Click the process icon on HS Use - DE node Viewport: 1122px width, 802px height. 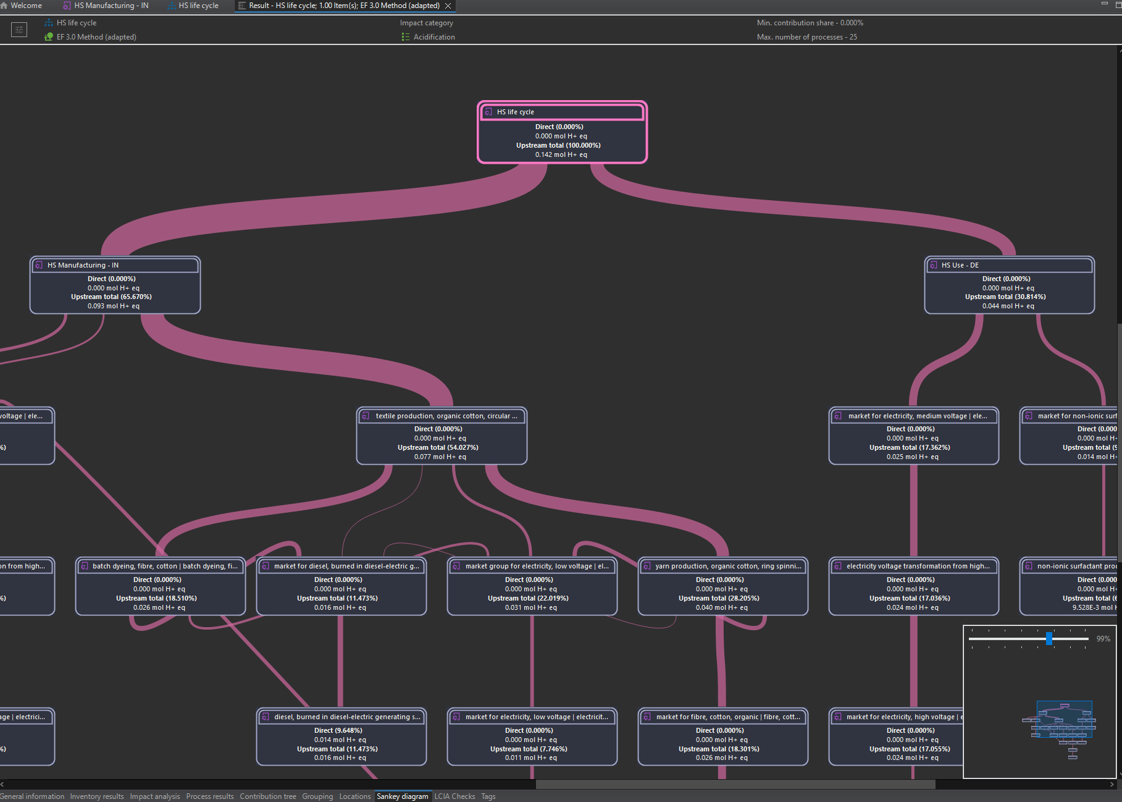point(934,265)
